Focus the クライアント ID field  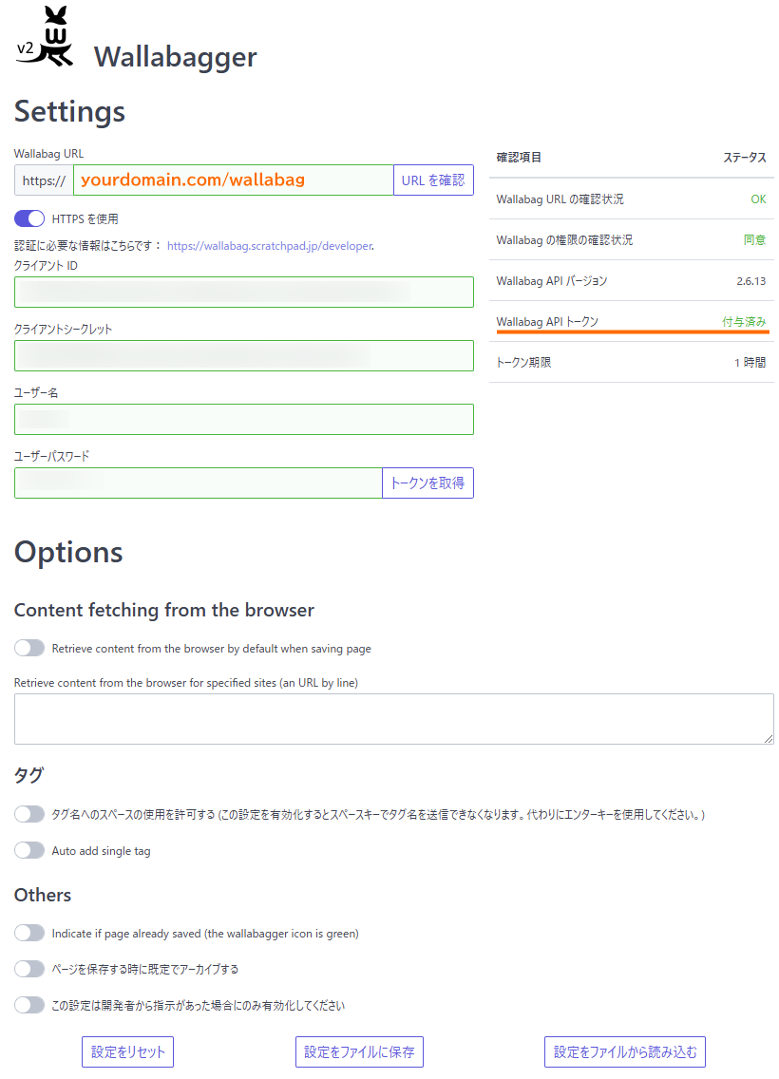click(243, 292)
